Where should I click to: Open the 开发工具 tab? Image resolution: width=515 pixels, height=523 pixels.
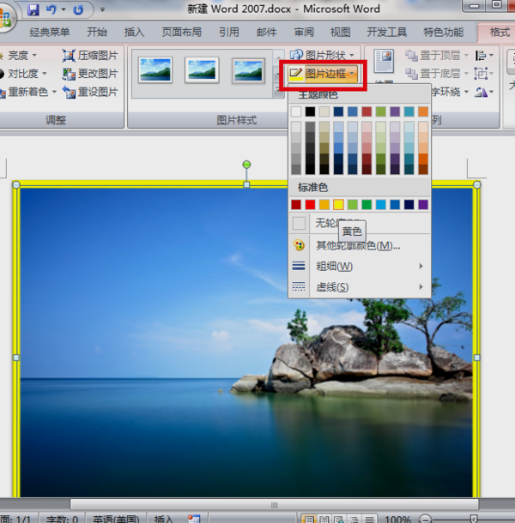[387, 32]
